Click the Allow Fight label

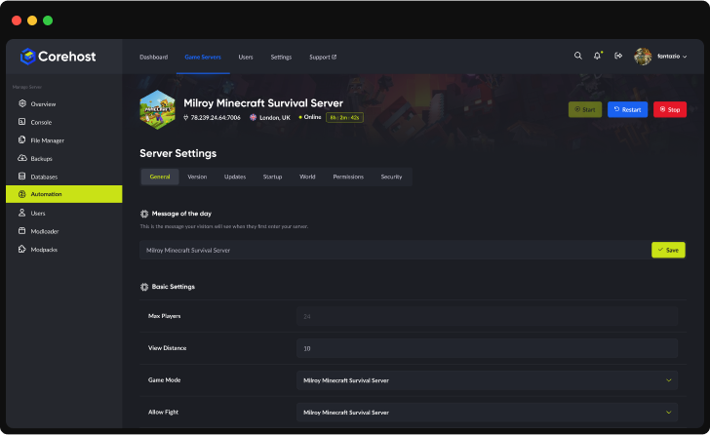pos(163,412)
